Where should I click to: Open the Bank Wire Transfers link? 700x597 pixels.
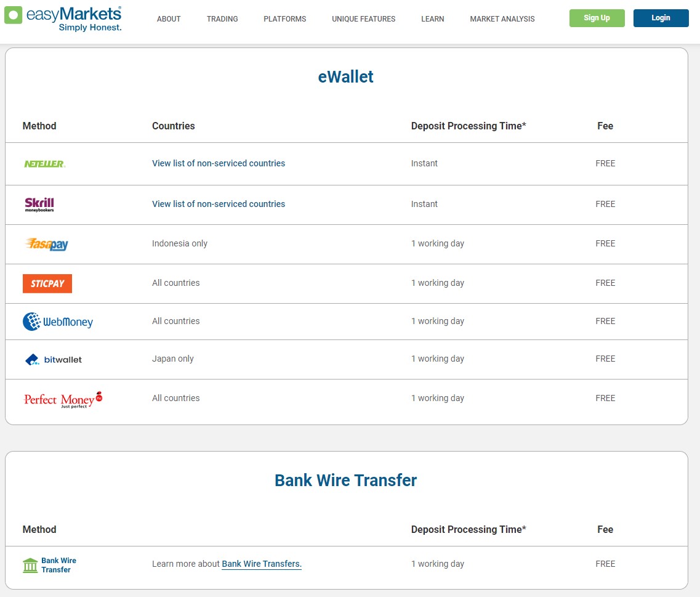pos(262,564)
